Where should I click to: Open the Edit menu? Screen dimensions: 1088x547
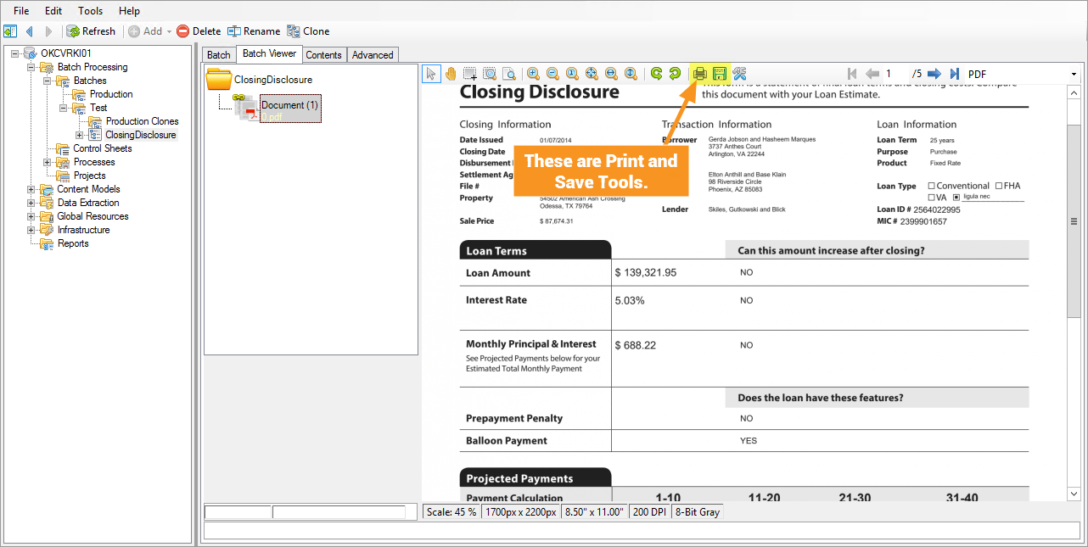[53, 11]
